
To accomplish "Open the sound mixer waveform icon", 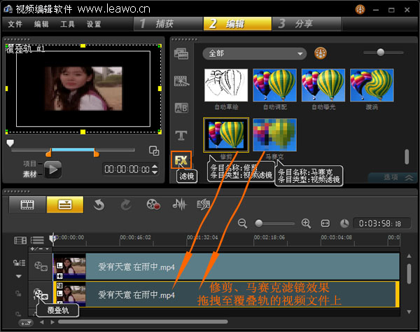I will click(x=179, y=205).
